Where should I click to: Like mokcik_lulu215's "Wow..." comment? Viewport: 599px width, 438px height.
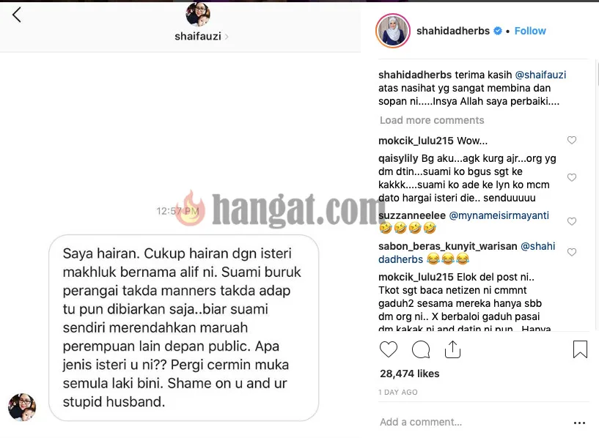(572, 140)
